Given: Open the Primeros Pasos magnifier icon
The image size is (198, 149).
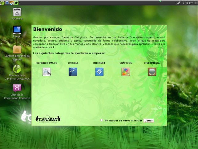Looking at the screenshot, I should tap(46, 72).
